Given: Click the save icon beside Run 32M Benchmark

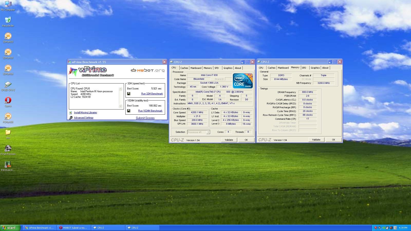Looking at the screenshot, I should 129,94.
